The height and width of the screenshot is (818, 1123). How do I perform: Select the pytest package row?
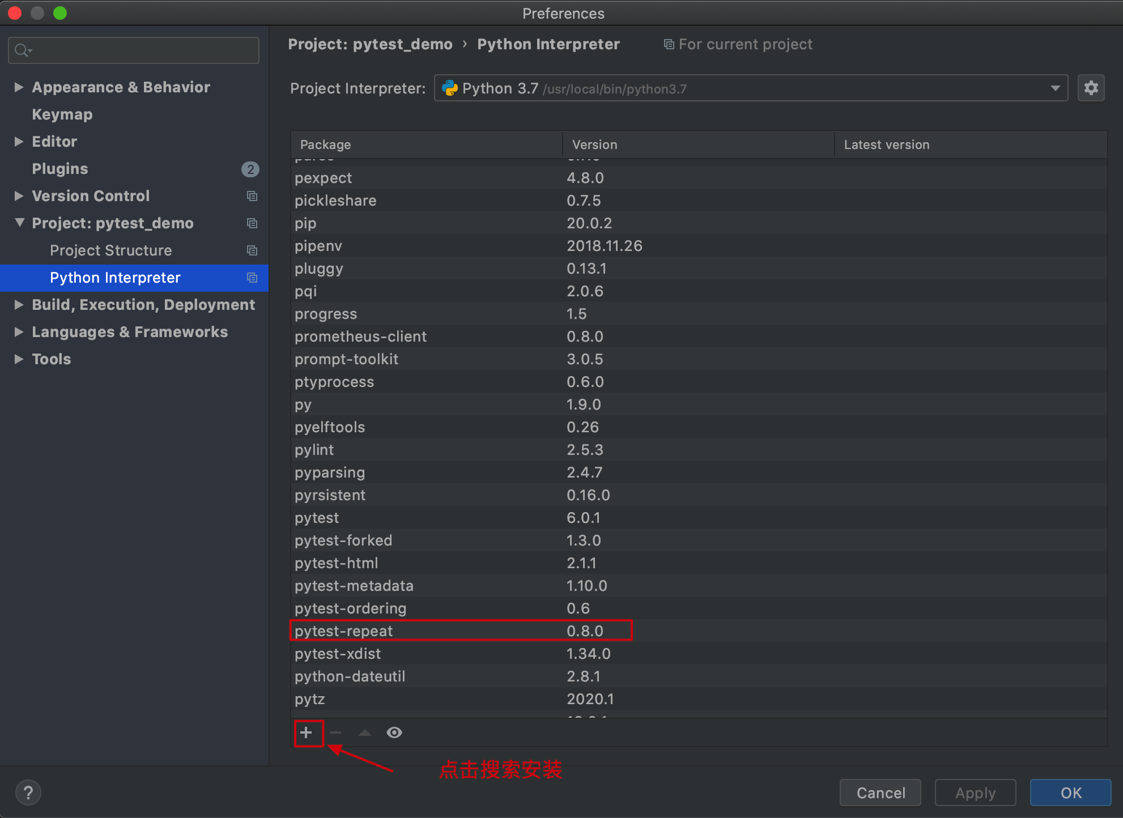[699, 518]
